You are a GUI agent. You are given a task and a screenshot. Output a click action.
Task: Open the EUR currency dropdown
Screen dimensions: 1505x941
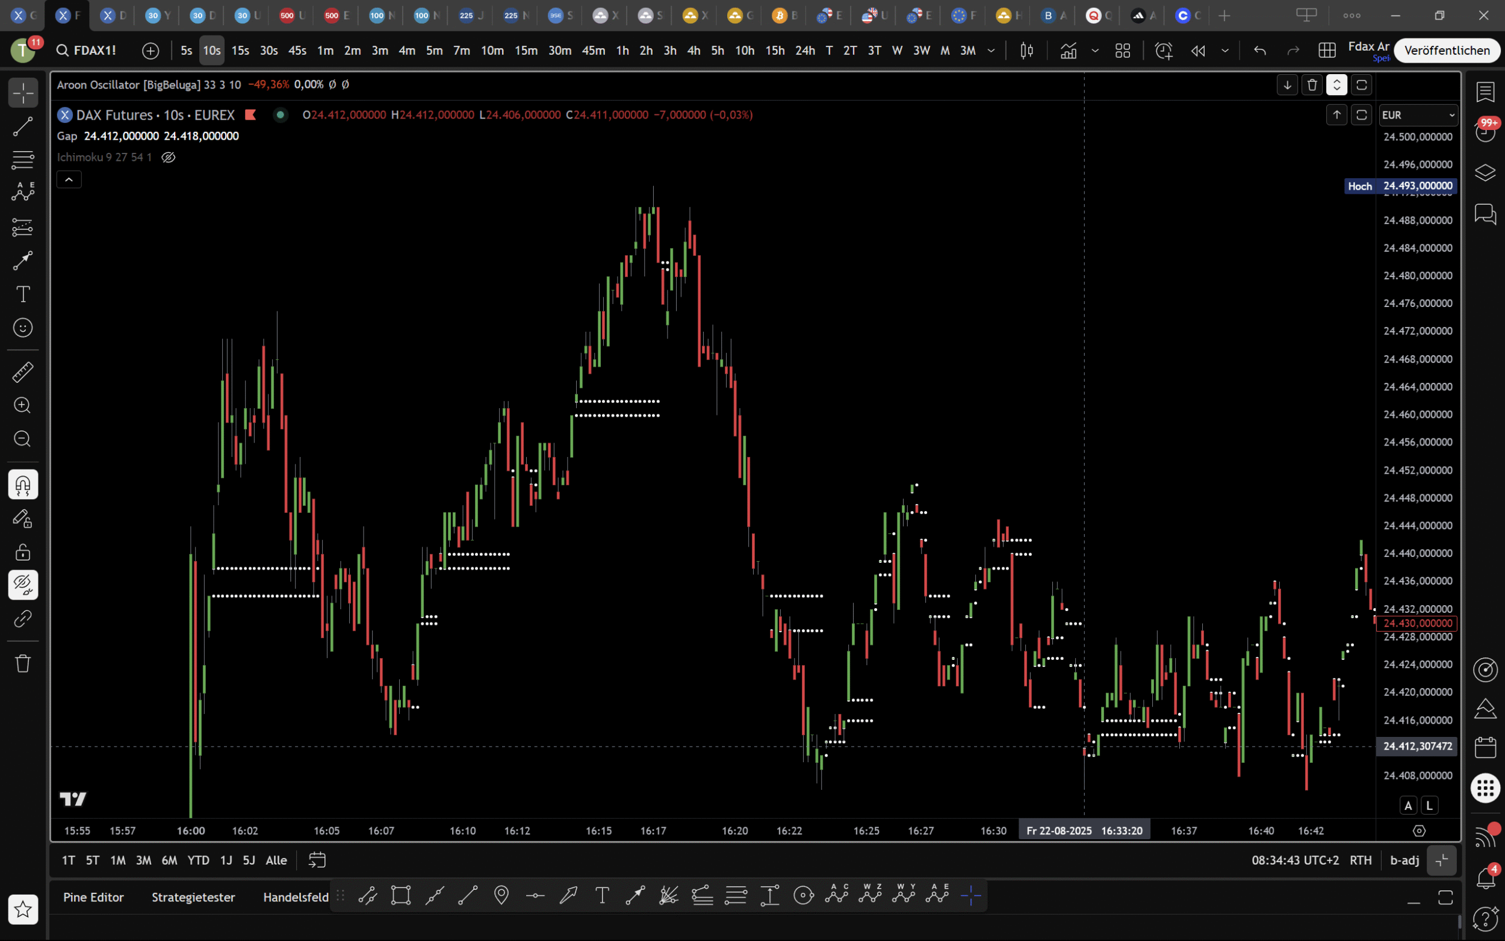pos(1417,115)
